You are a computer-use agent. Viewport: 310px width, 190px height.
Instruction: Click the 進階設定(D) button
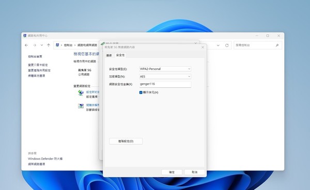point(126,141)
